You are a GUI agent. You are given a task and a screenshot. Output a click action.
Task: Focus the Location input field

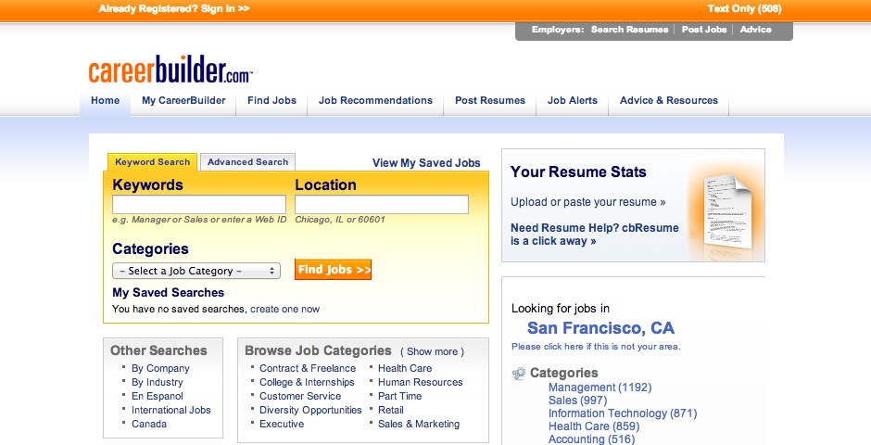pos(382,205)
